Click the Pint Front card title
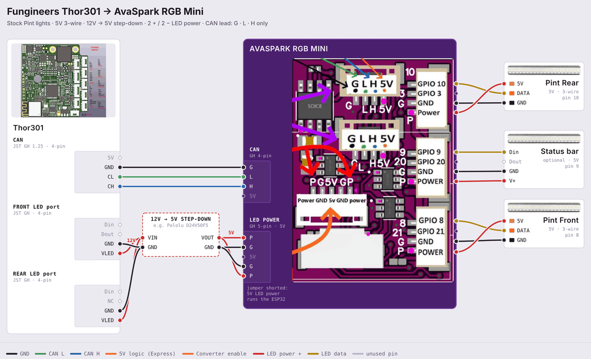 pyautogui.click(x=561, y=220)
